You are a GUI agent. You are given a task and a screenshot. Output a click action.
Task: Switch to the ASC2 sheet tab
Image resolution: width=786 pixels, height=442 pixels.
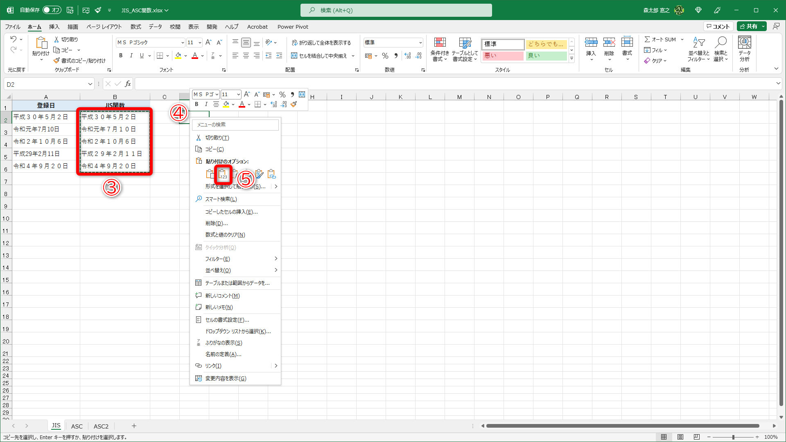tap(101, 426)
